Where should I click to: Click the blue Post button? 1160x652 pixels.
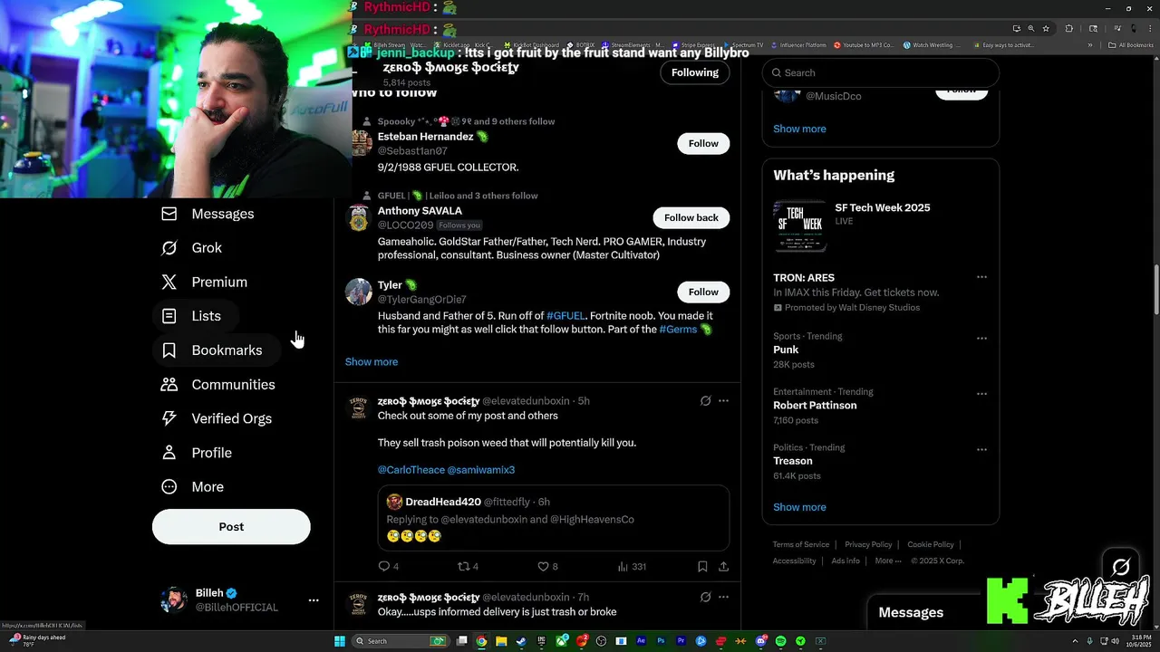coord(231,527)
